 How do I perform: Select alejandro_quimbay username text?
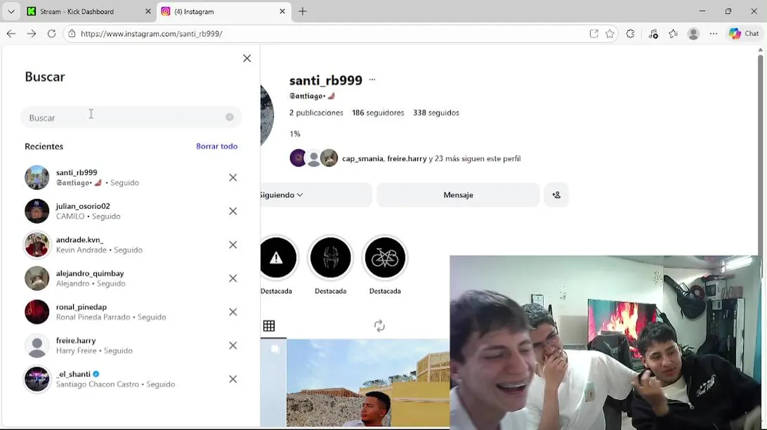(90, 273)
